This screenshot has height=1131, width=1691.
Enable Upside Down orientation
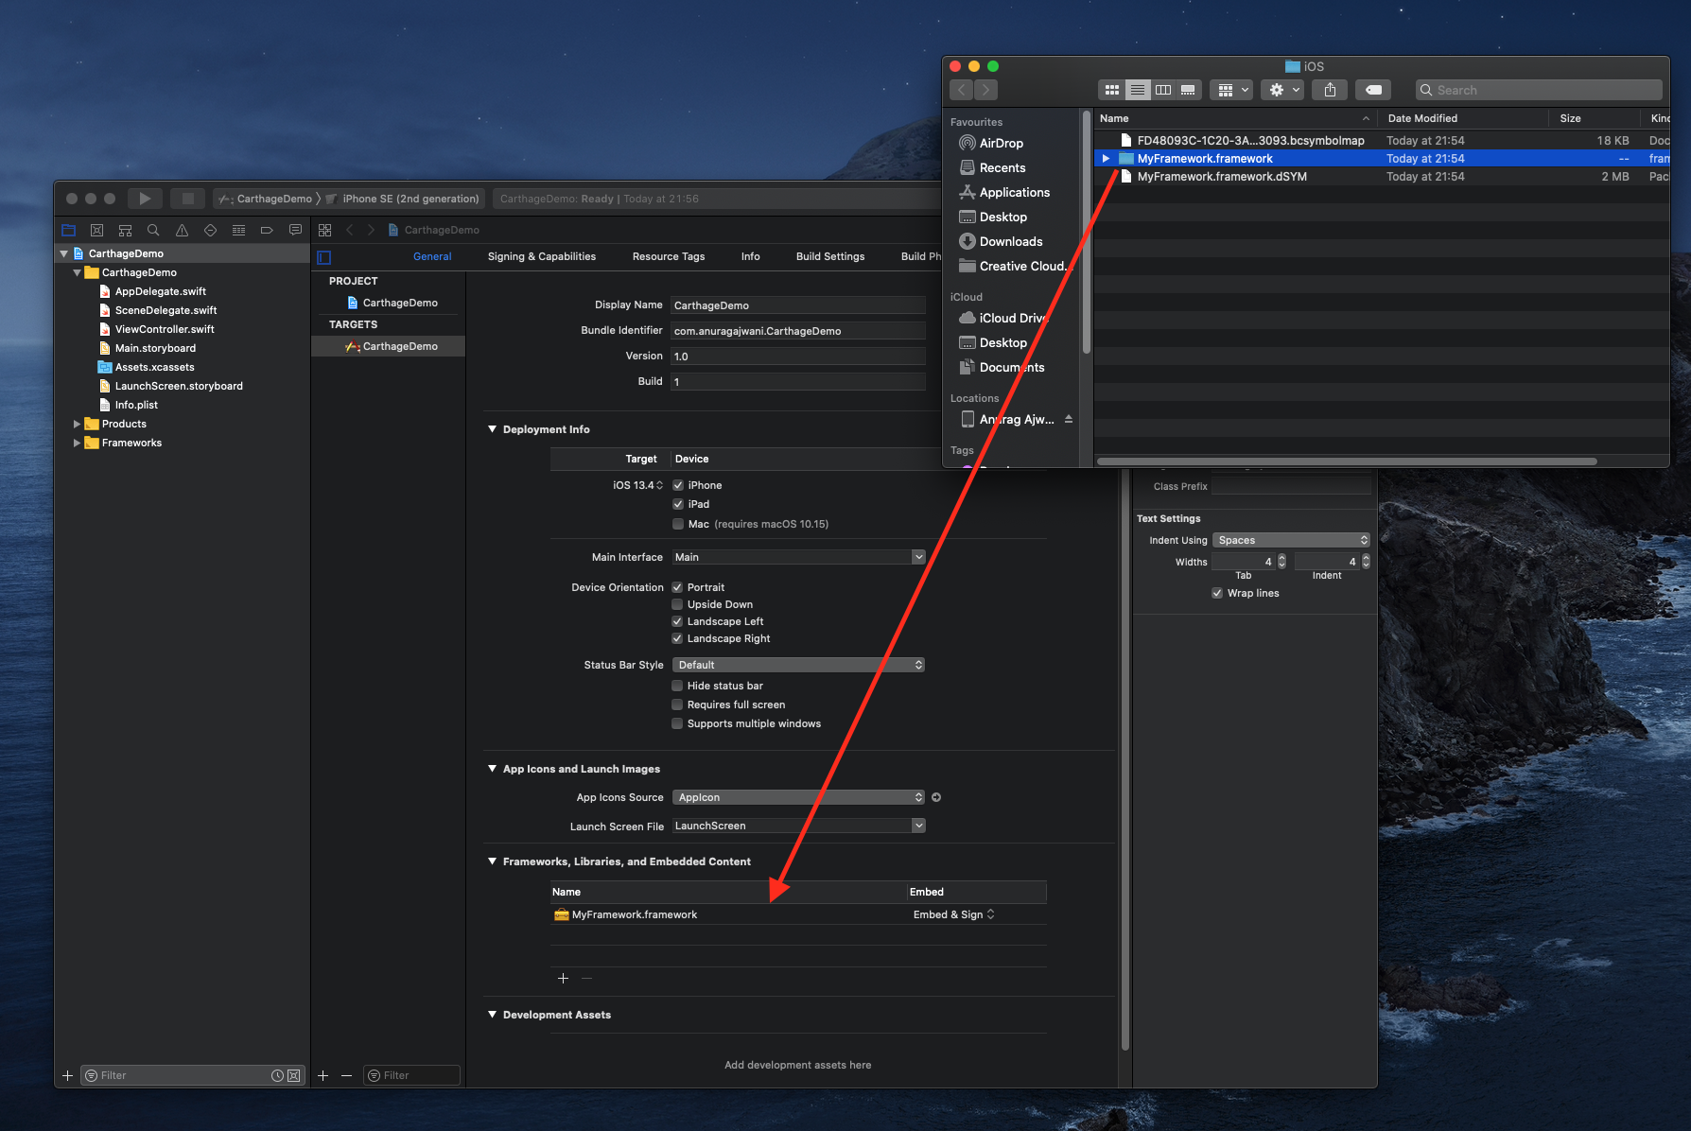point(677,604)
